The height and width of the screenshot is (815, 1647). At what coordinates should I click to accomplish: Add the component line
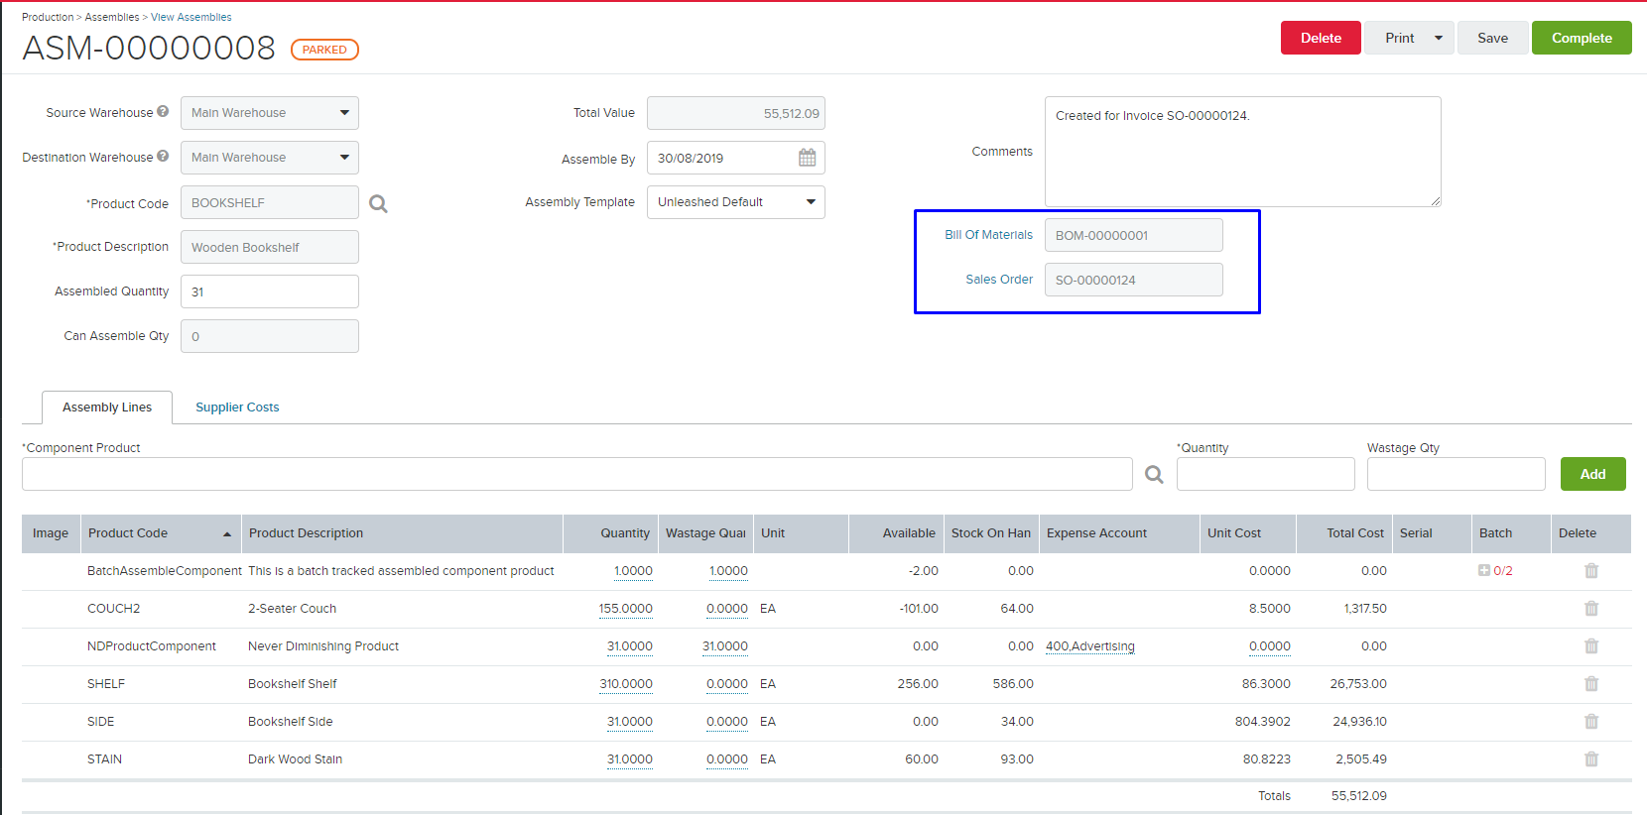pos(1592,474)
